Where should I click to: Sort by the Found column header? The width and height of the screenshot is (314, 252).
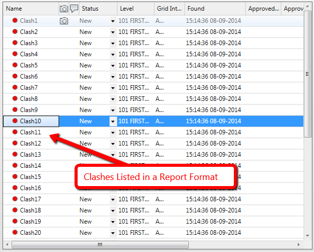point(215,9)
